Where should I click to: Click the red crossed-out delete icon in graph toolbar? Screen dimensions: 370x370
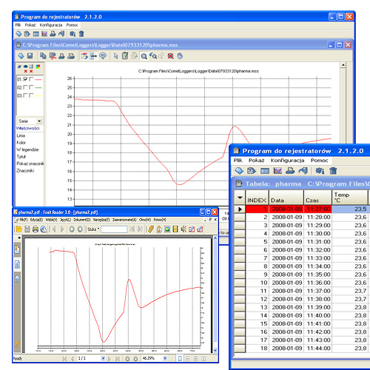click(170, 56)
